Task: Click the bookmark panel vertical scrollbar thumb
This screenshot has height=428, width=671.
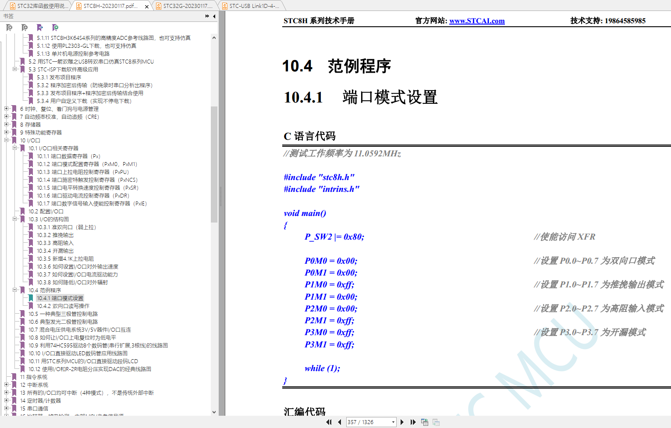Action: pos(214,164)
